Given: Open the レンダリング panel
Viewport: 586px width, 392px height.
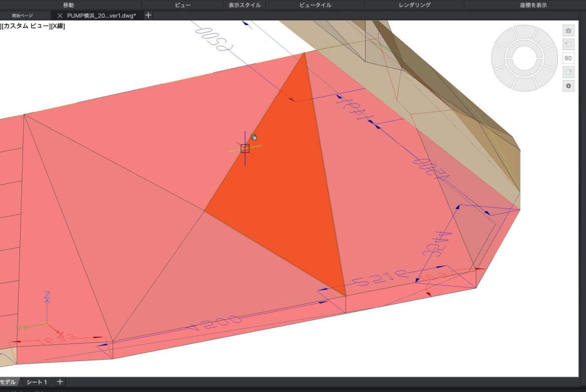Looking at the screenshot, I should tap(414, 5).
